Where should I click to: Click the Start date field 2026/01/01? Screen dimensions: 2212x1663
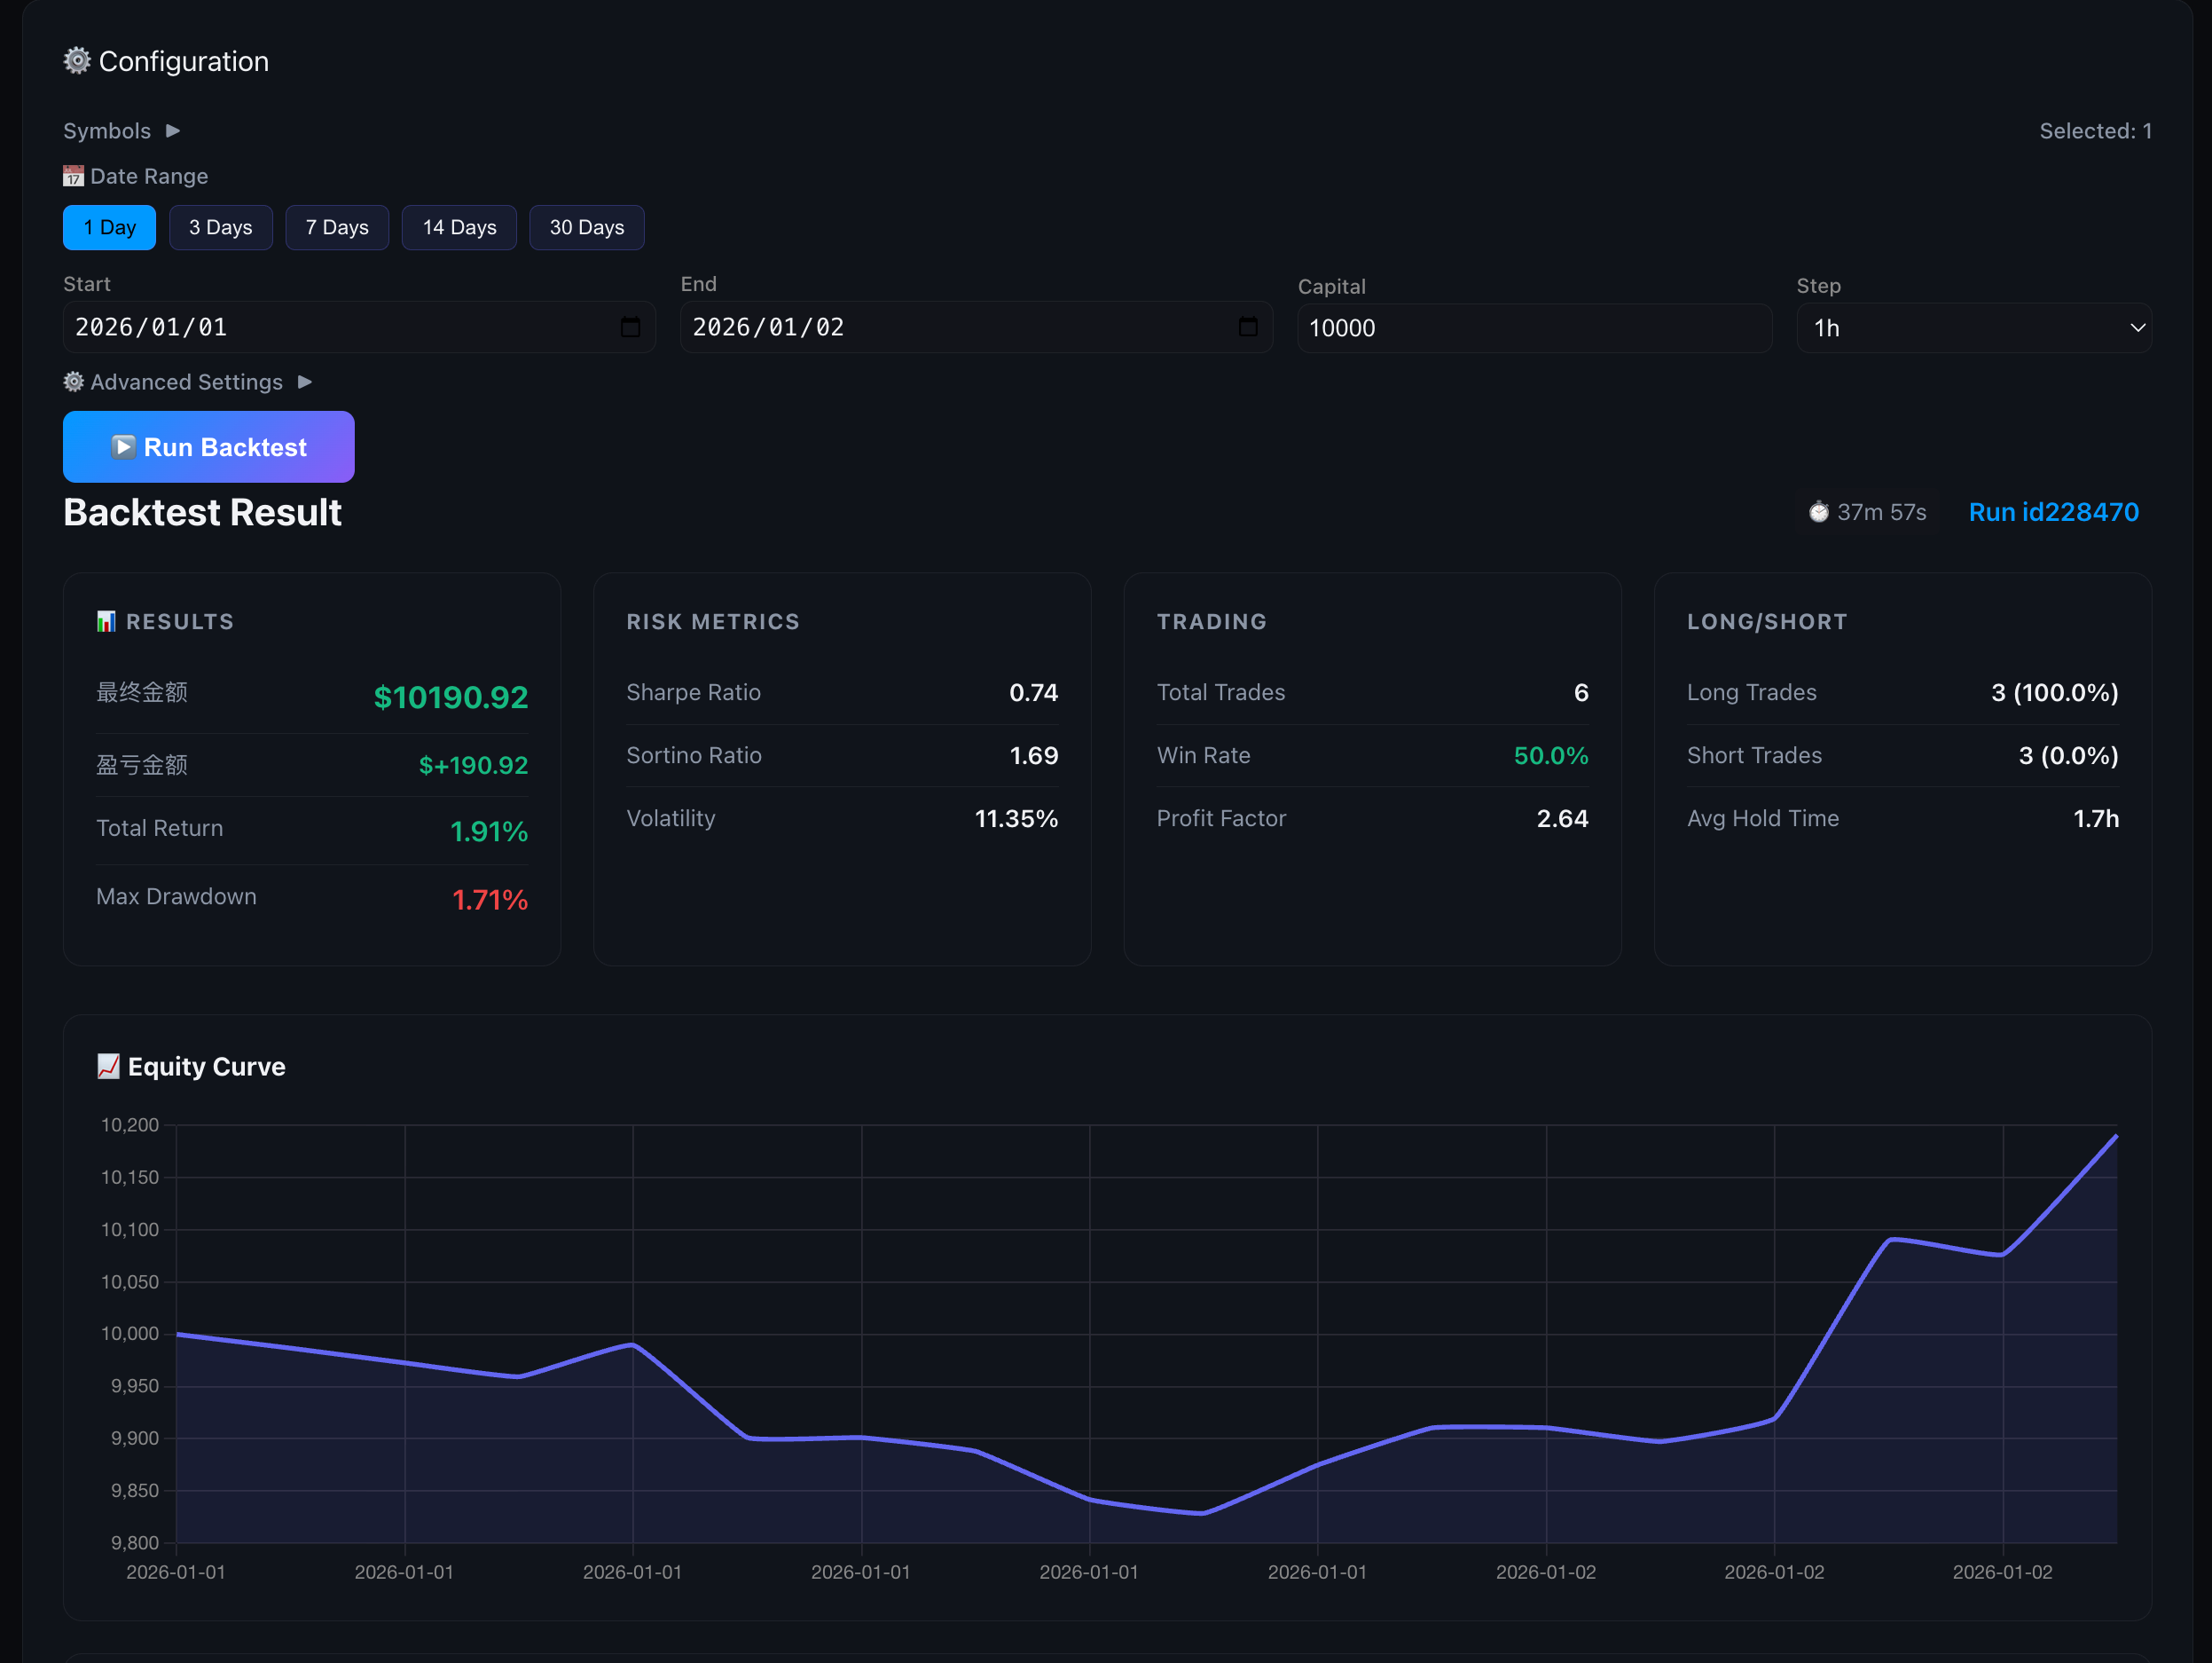359,327
